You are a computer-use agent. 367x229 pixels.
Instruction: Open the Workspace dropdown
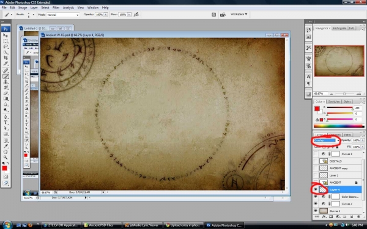239,14
